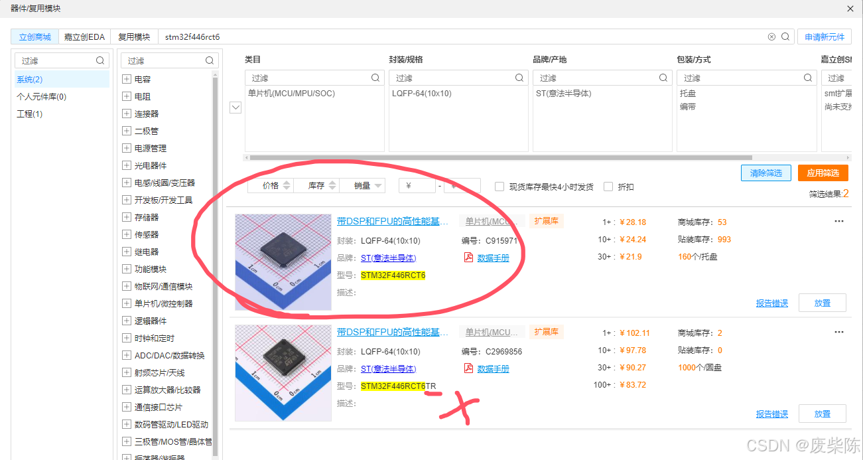Enable 现货库存最快4小时发货 checkbox
863x460 pixels.
click(x=499, y=187)
